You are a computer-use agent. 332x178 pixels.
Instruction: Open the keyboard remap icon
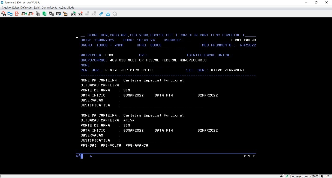tap(58, 14)
